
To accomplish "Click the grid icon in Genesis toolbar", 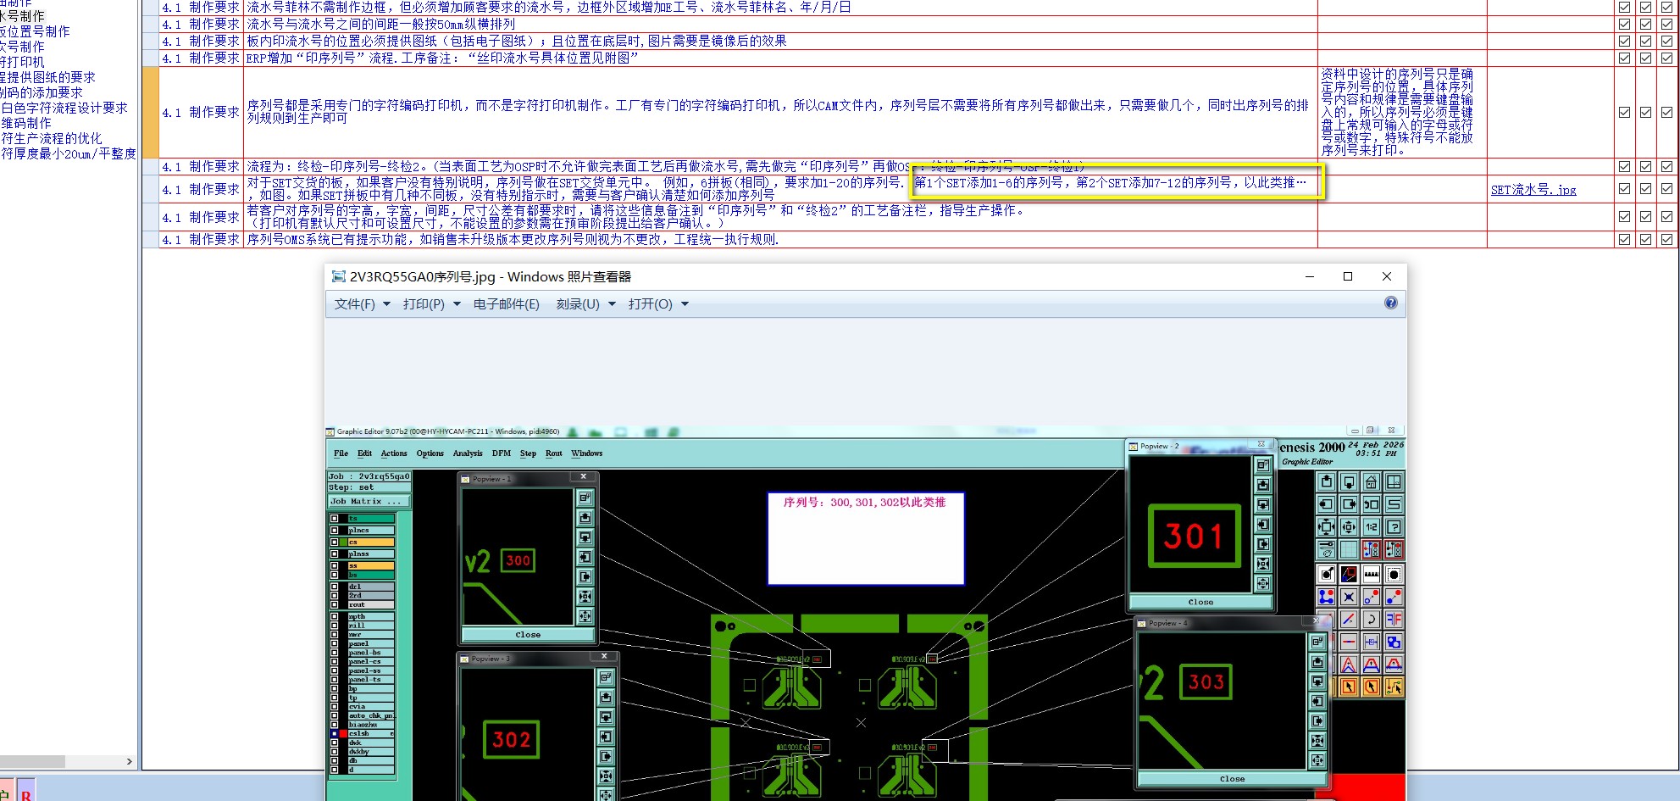I will pyautogui.click(x=1349, y=549).
